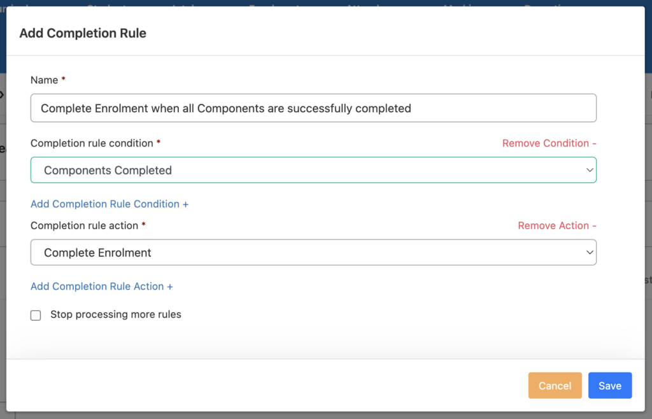The image size is (652, 419).
Task: Click the Completion rule condition label
Action: tap(92, 143)
